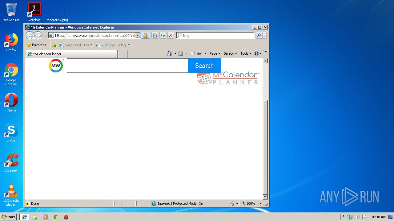Screen dimensions: 394x221
Task: Open the Tools menu
Action: click(246, 53)
